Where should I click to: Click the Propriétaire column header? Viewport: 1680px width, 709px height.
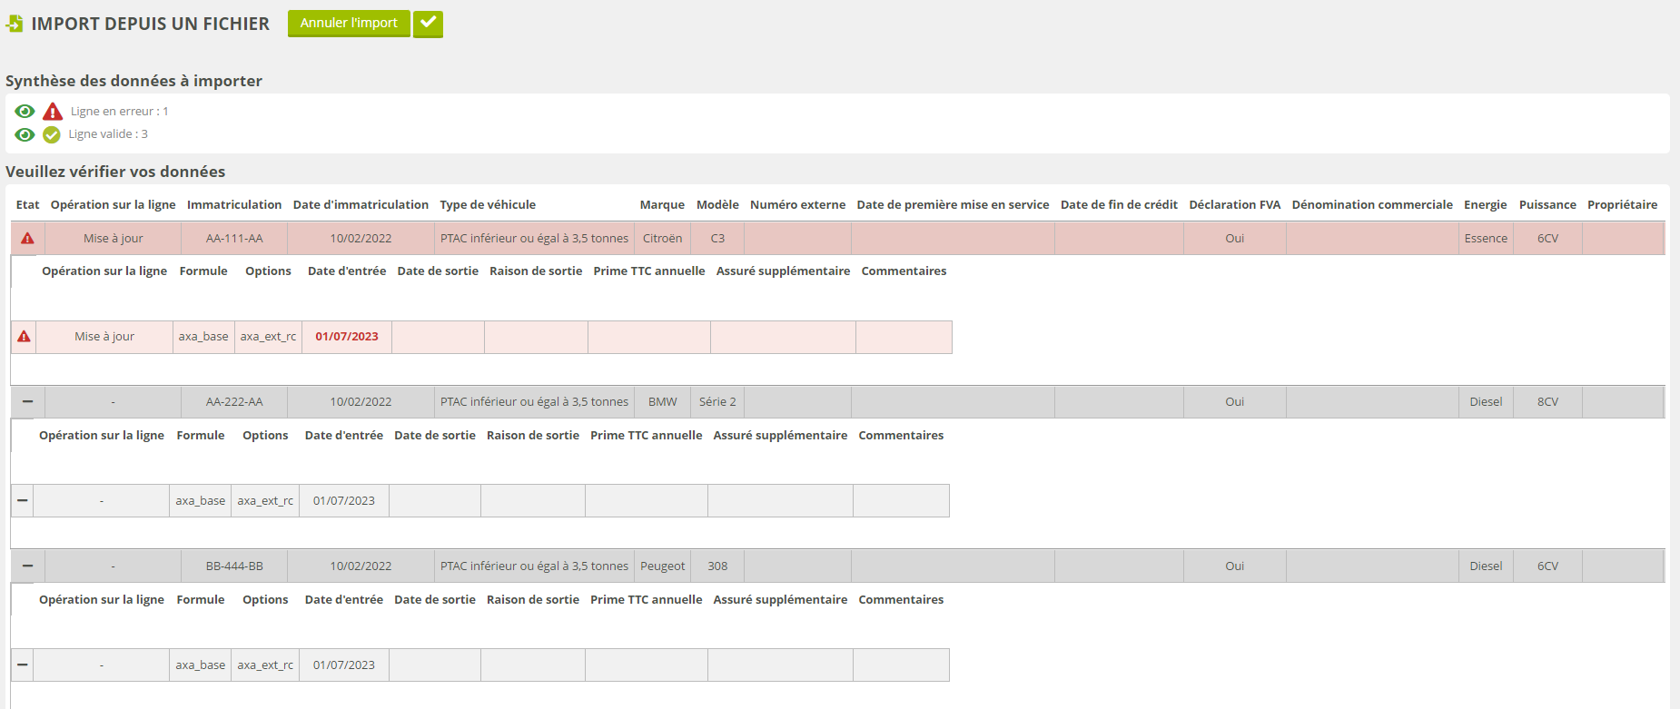coord(1622,205)
